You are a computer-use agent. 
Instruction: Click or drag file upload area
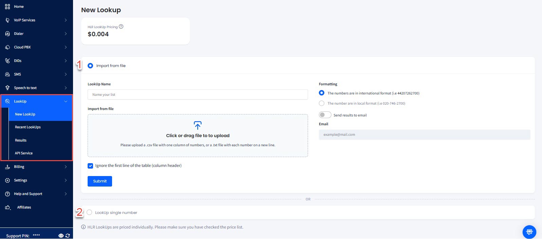198,135
